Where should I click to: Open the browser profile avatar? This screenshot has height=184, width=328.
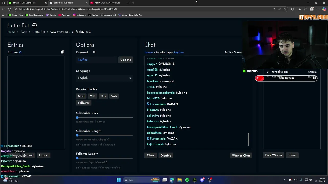pyautogui.click(x=312, y=9)
